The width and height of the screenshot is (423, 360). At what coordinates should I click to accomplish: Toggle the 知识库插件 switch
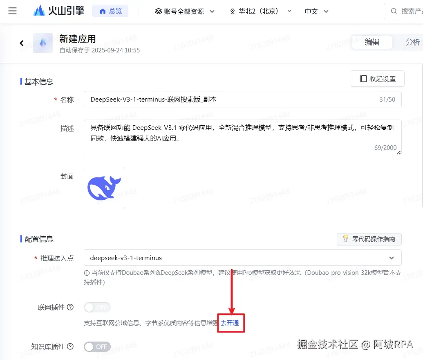pyautogui.click(x=97, y=347)
